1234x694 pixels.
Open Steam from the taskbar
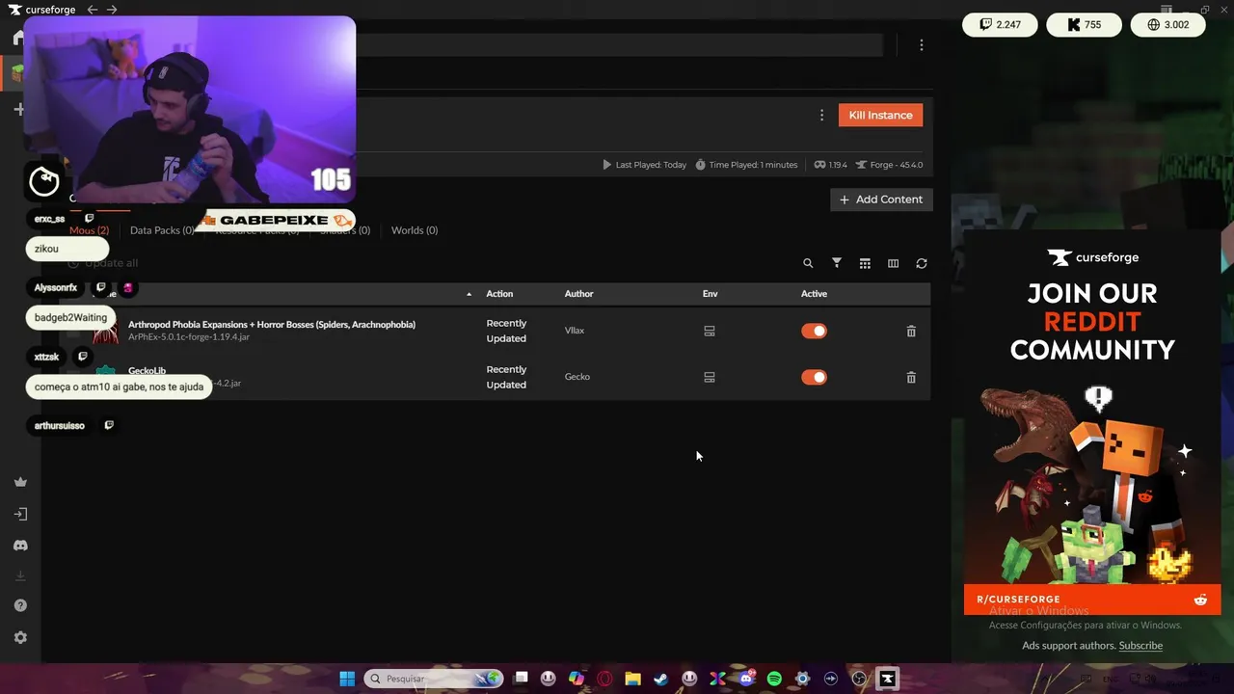click(660, 679)
